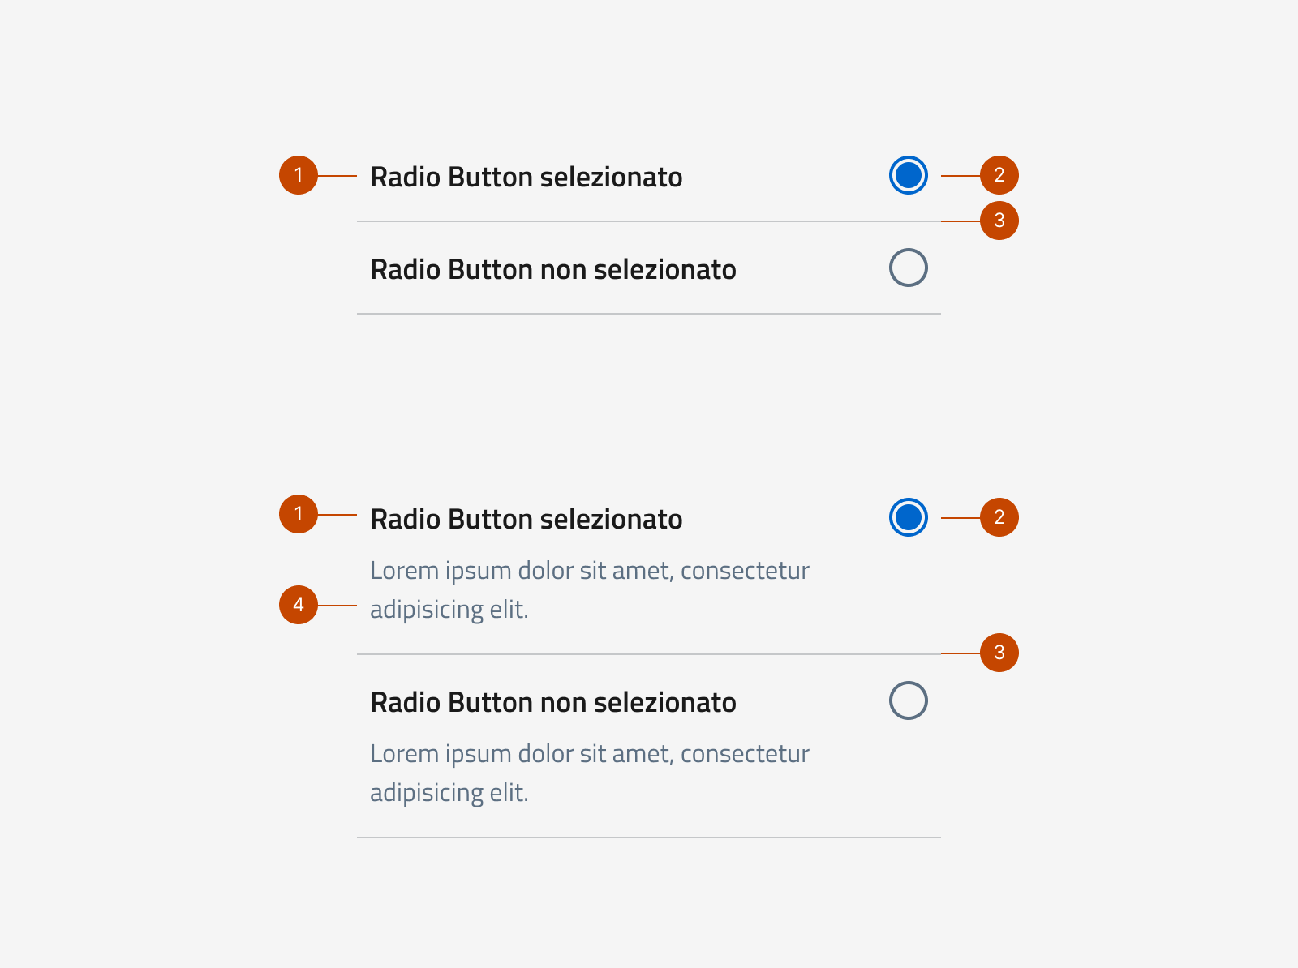Click the filled blue radio indicator on top row
The width and height of the screenshot is (1298, 968).
tap(909, 175)
